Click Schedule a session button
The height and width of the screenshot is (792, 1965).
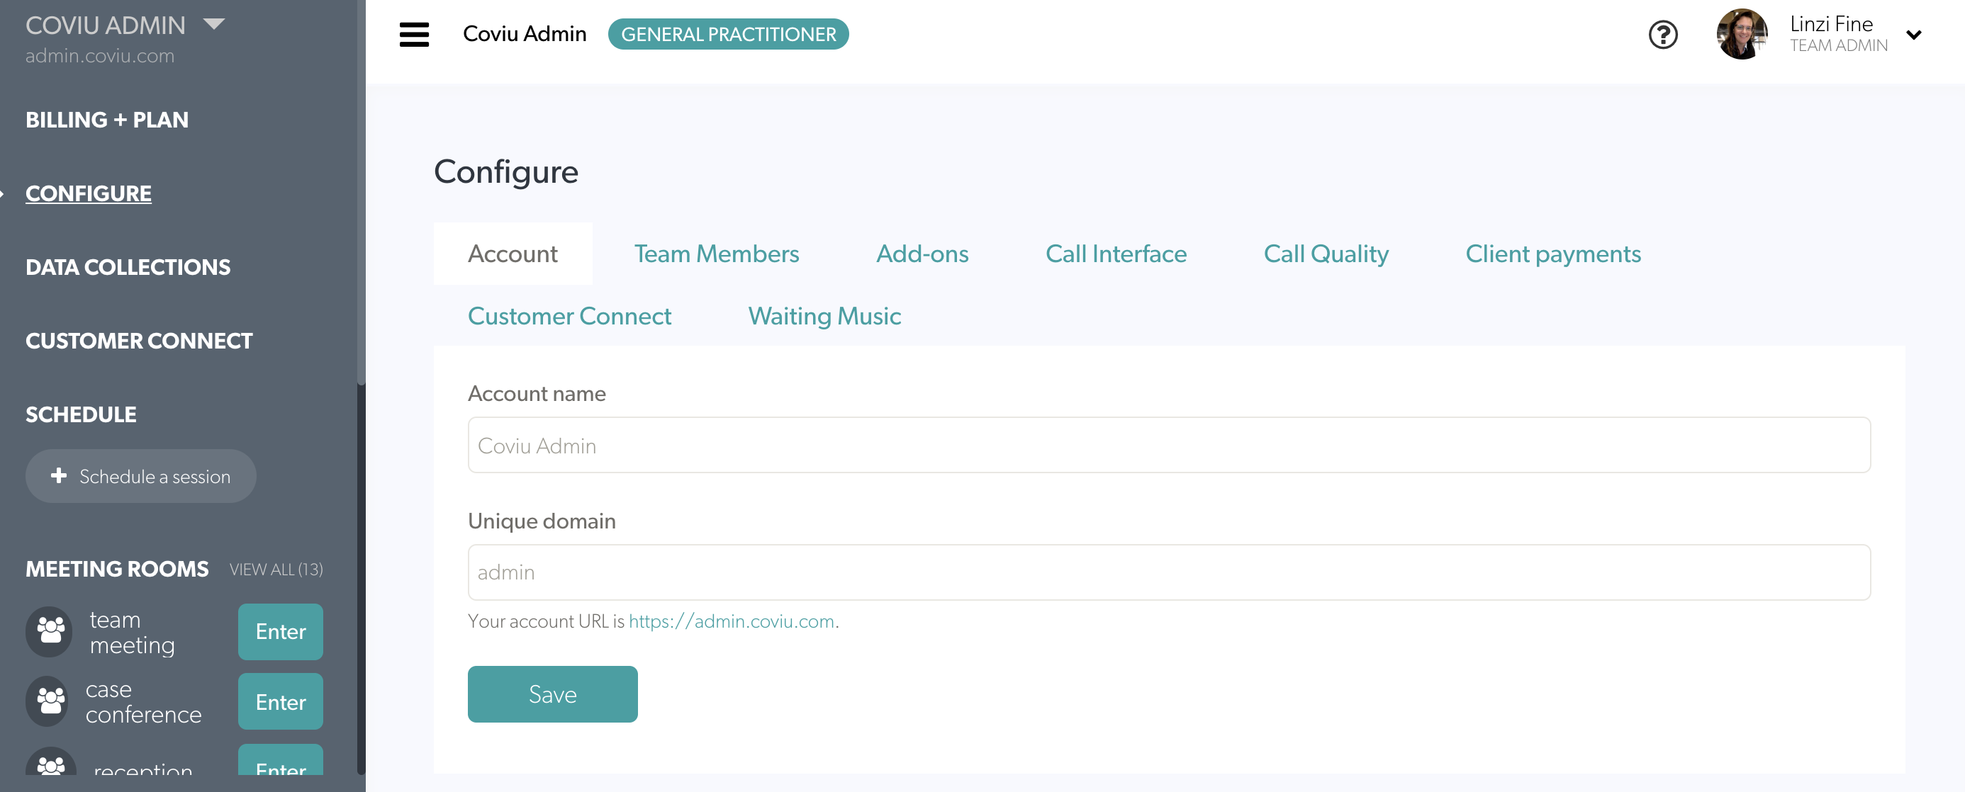(140, 475)
